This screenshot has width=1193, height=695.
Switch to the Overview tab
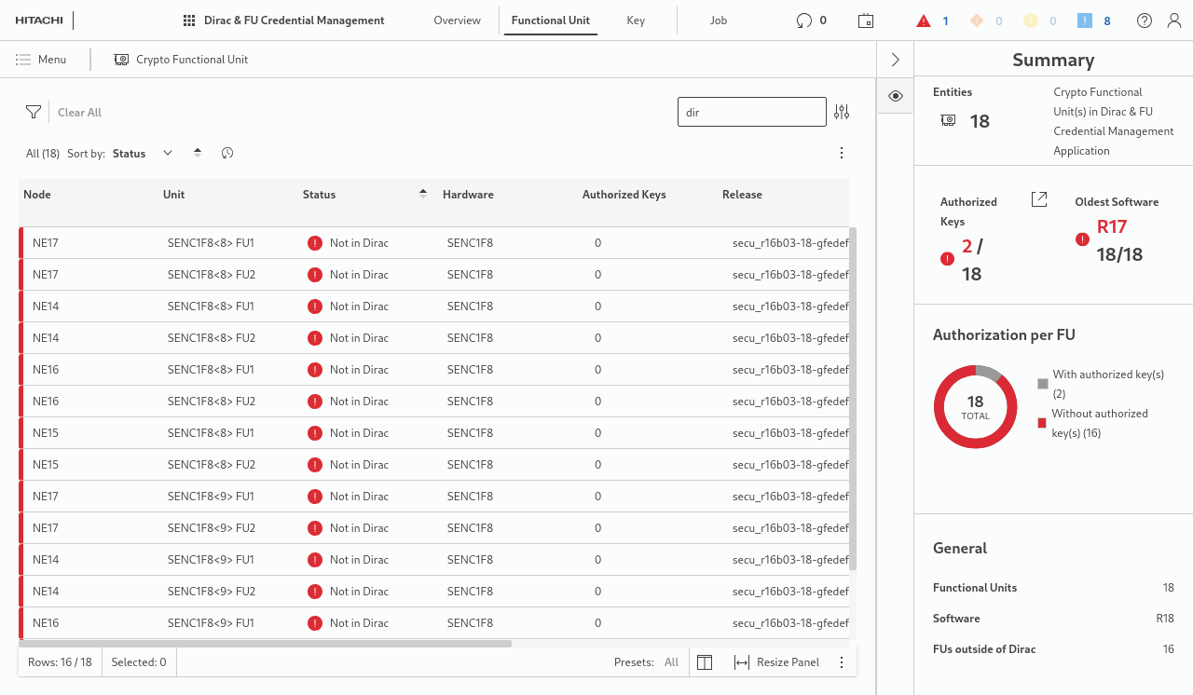(457, 20)
